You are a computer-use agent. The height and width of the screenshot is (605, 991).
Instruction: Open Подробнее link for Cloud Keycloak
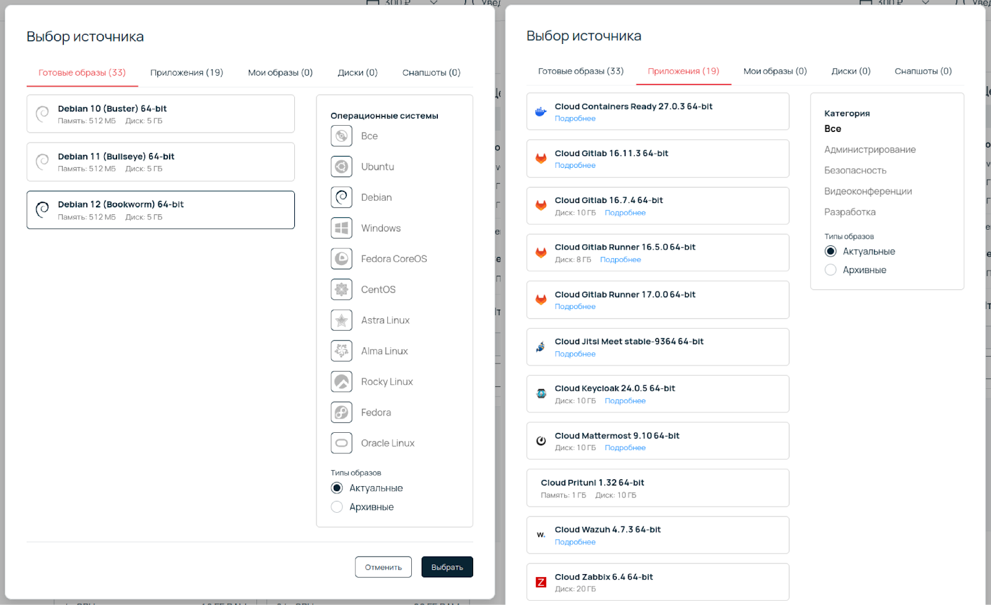point(625,401)
